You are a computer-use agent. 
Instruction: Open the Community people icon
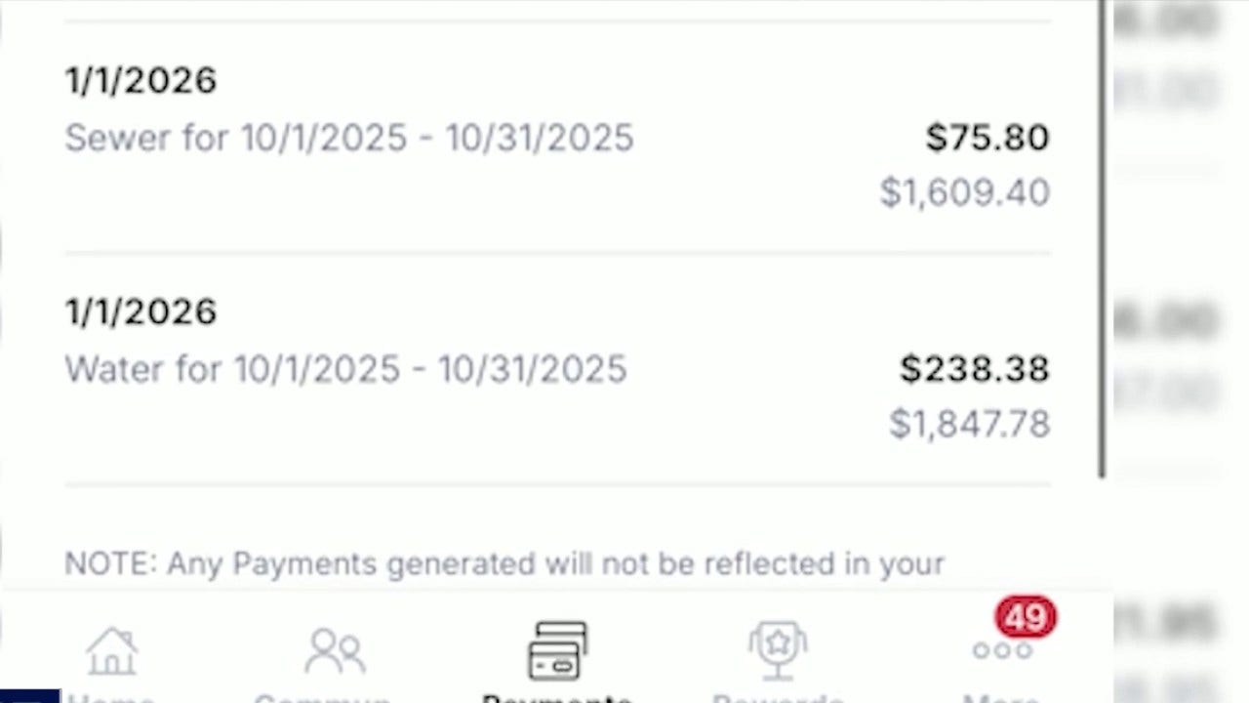coord(335,651)
